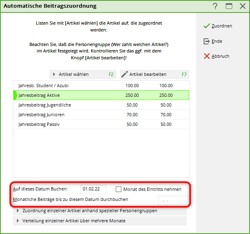
Task: Click the green checkmark Zuordnen icon
Action: pos(206,26)
